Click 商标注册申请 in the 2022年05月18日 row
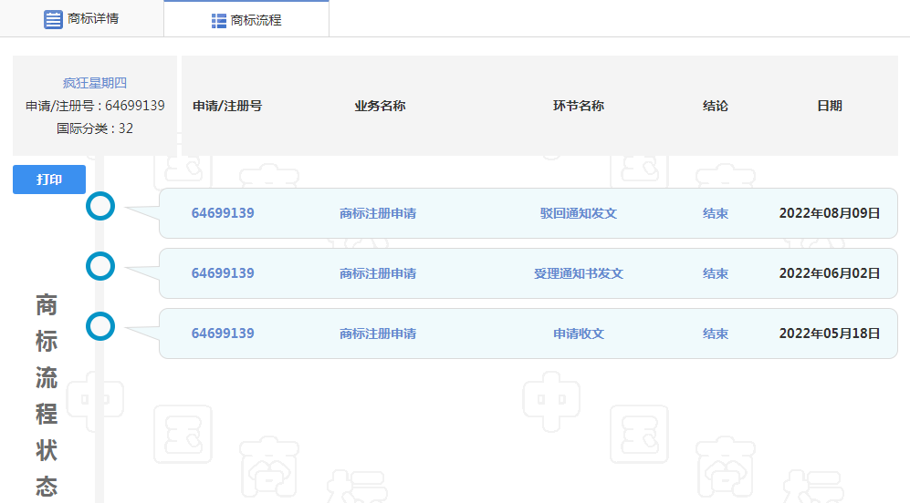The width and height of the screenshot is (910, 503). (378, 334)
